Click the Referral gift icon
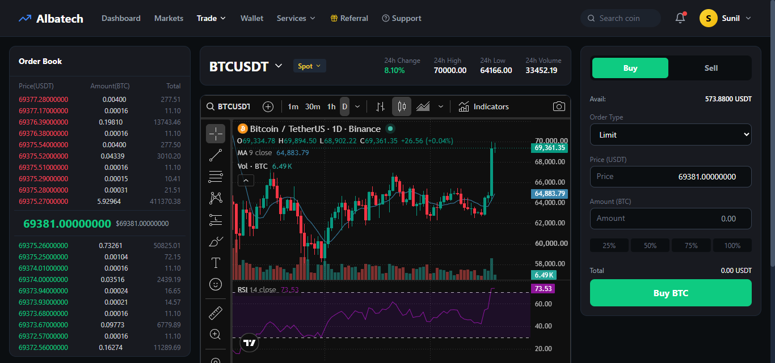 (334, 18)
